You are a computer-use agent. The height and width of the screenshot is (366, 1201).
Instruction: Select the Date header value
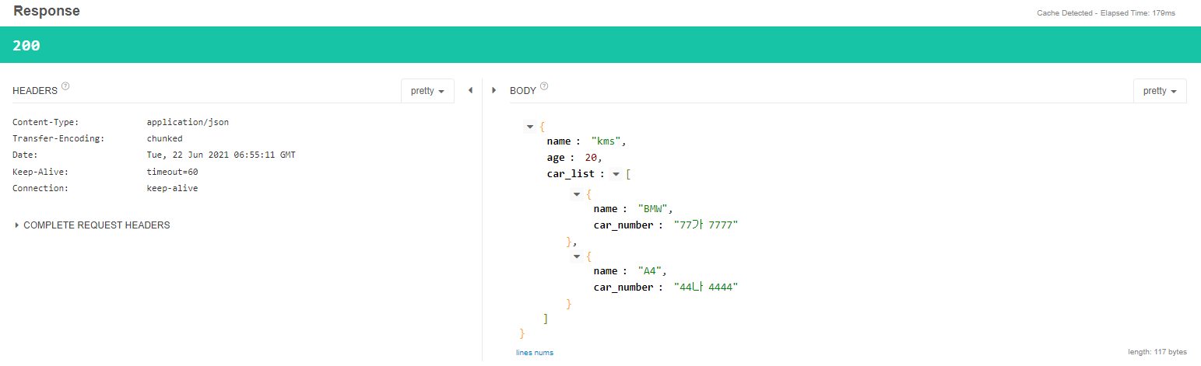221,155
